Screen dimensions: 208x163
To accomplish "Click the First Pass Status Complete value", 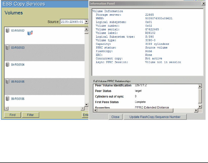I will pos(140,102).
